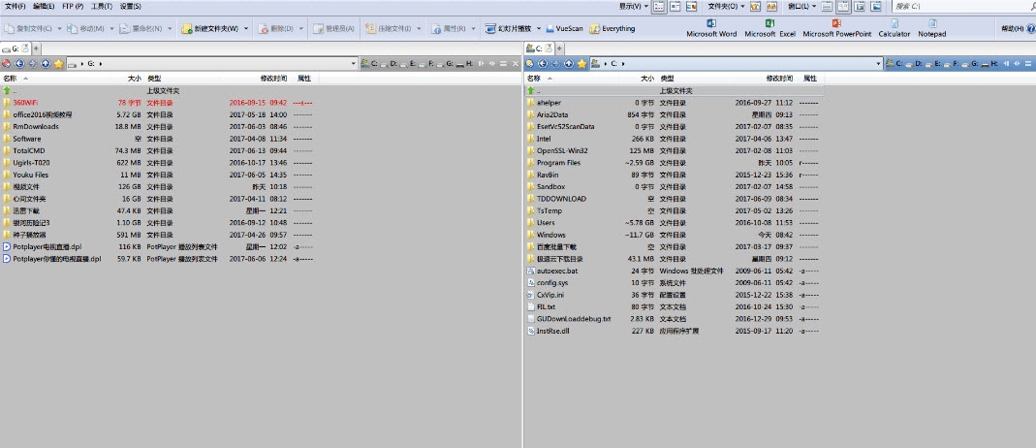The width and height of the screenshot is (1036, 448).
Task: Select the C: tab in right pane
Action: tap(539, 48)
